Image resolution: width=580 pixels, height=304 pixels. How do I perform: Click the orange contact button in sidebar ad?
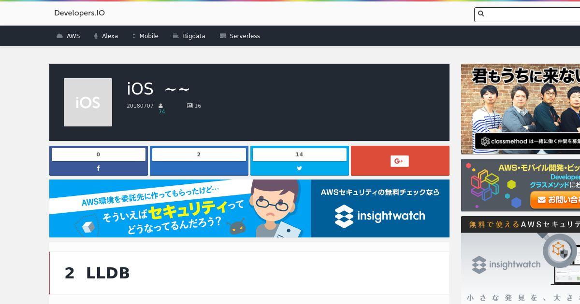555,199
